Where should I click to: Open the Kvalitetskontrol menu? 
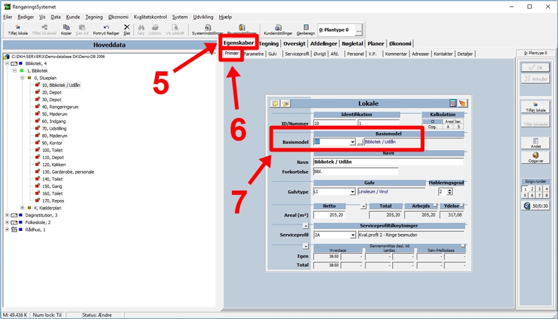[x=151, y=17]
